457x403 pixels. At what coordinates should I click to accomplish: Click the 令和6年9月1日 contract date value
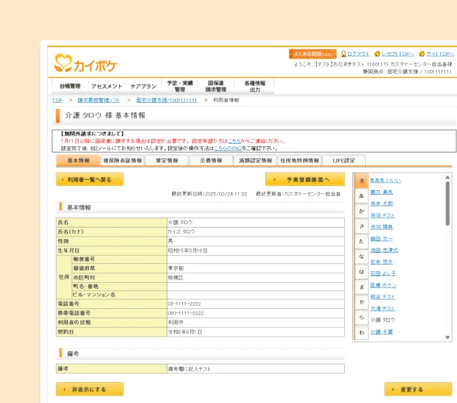point(185,332)
